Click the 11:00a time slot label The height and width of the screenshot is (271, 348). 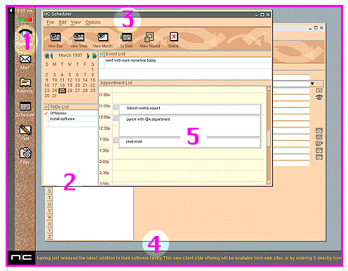point(105,95)
